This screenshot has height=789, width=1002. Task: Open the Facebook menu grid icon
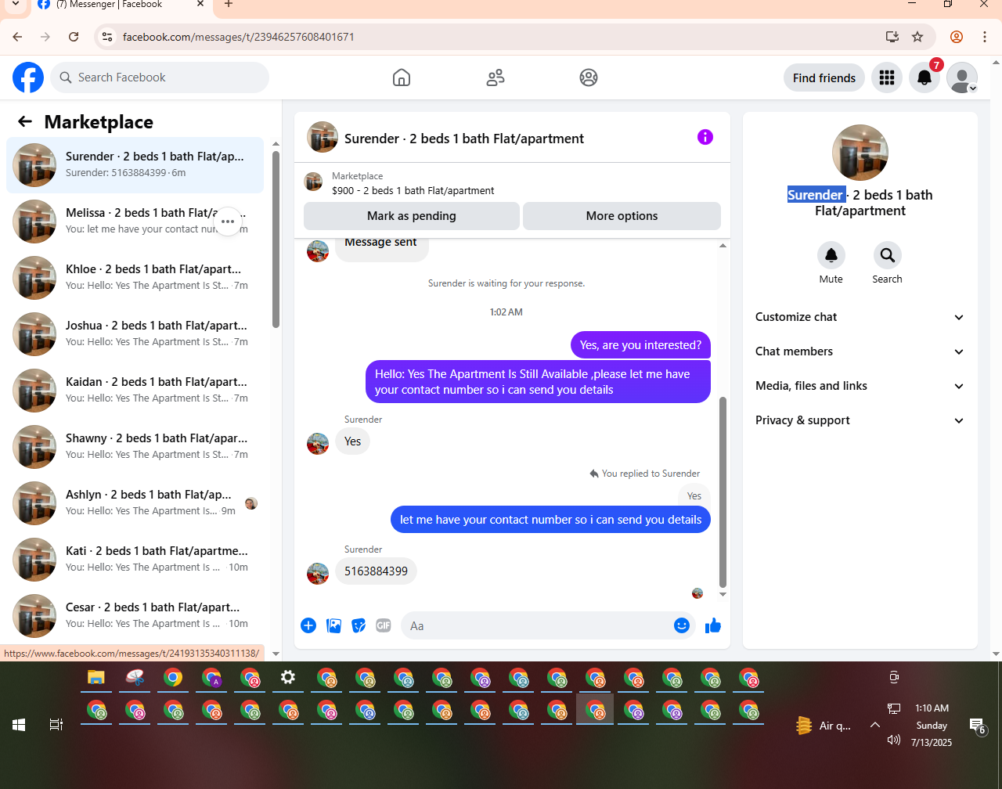pyautogui.click(x=887, y=77)
